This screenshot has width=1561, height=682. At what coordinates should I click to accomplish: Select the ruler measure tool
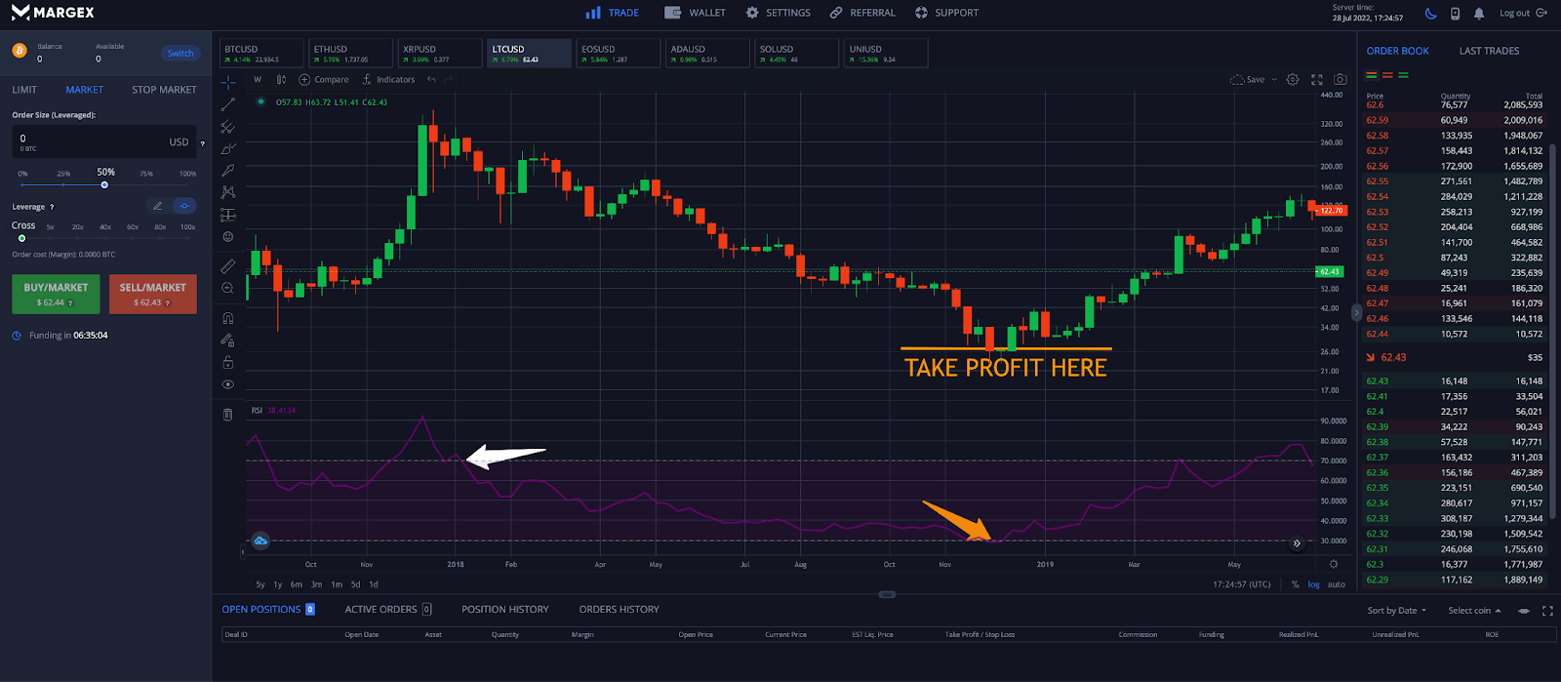point(228,265)
